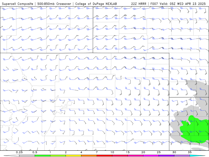Click the 'College of DuPage NEXLAB' text

tap(96, 4)
